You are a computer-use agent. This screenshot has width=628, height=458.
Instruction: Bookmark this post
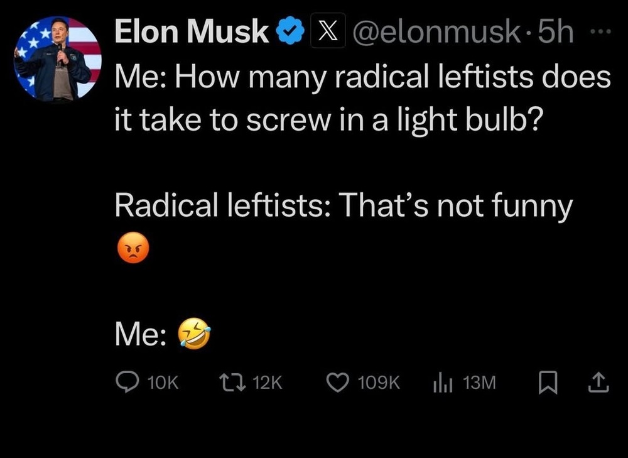pos(548,382)
